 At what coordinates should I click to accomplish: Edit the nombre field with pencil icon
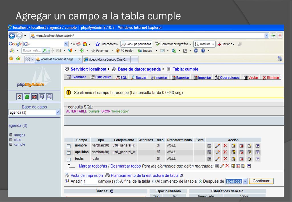[217, 146]
